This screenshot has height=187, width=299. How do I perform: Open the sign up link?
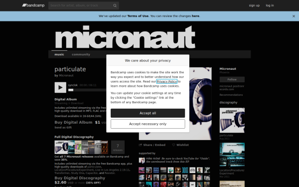pos(254,5)
